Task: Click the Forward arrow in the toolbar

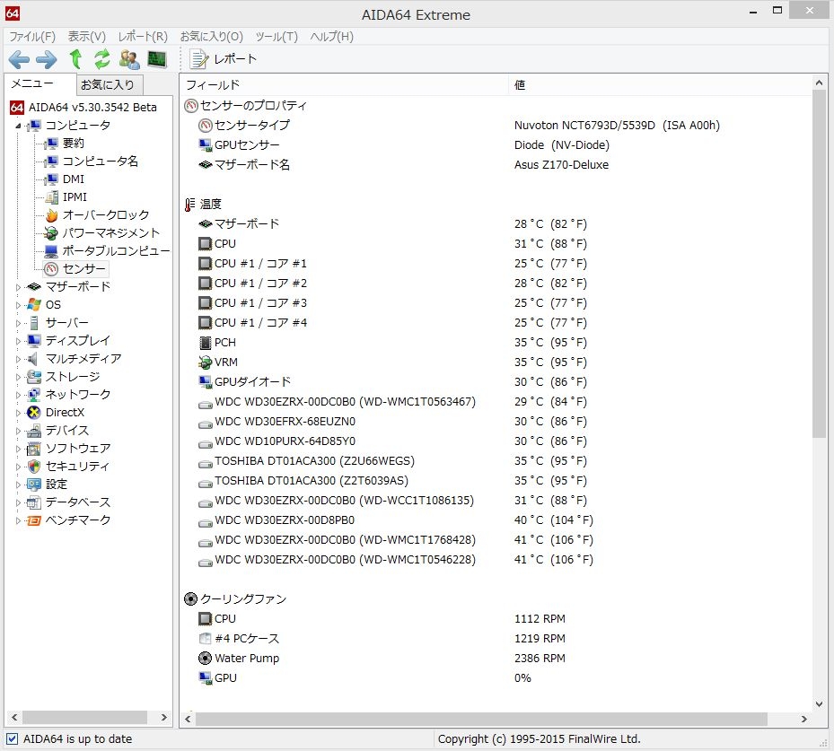Action: (x=47, y=59)
